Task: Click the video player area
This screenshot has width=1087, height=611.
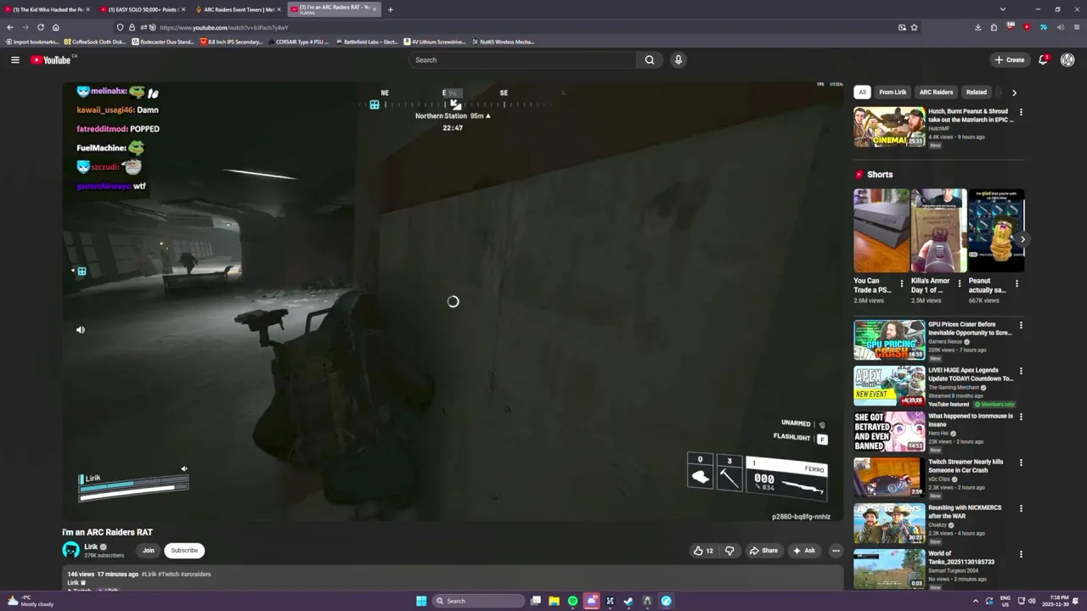Action: coord(453,301)
